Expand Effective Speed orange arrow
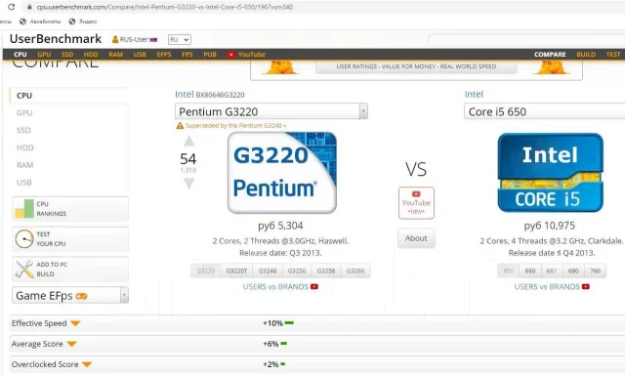The height and width of the screenshot is (376, 625). click(x=75, y=323)
